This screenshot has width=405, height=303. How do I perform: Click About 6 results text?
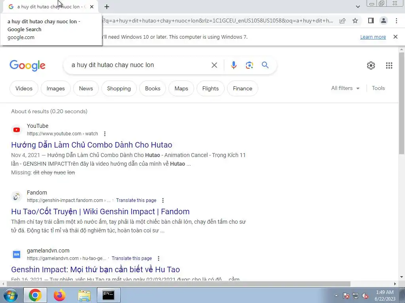click(x=49, y=111)
